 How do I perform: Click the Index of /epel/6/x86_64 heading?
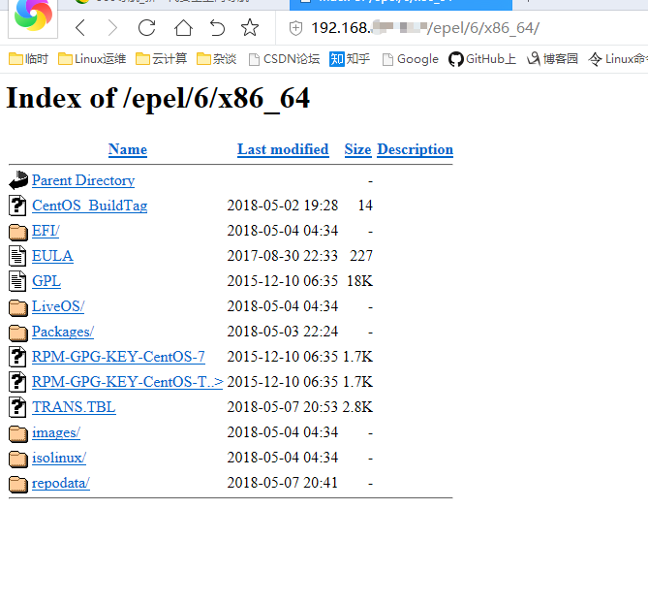(158, 99)
